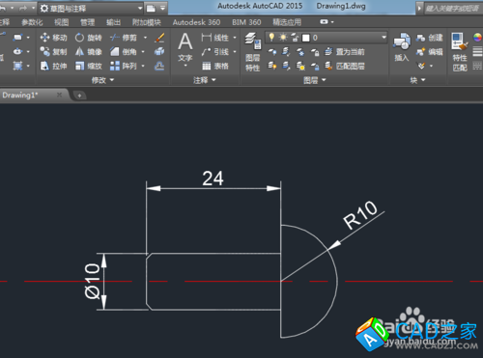Click the object color wheel icon
The image size is (483, 358).
pyautogui.click(x=477, y=38)
